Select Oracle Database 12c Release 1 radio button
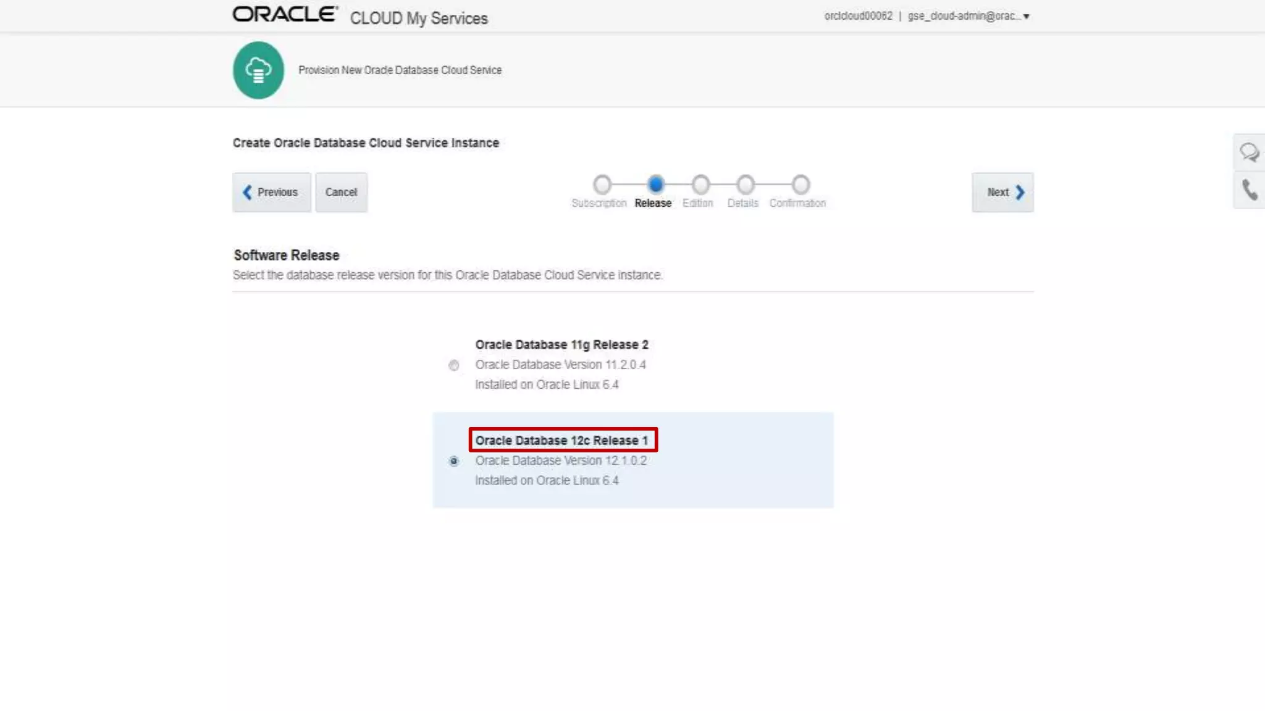The image size is (1265, 711). 454,461
